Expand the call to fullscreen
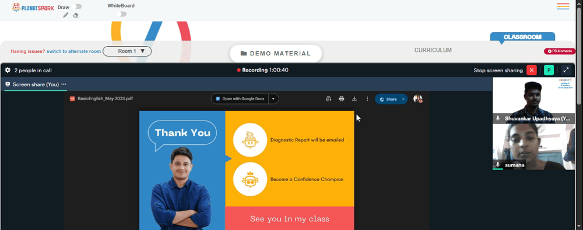The image size is (583, 230). (566, 70)
